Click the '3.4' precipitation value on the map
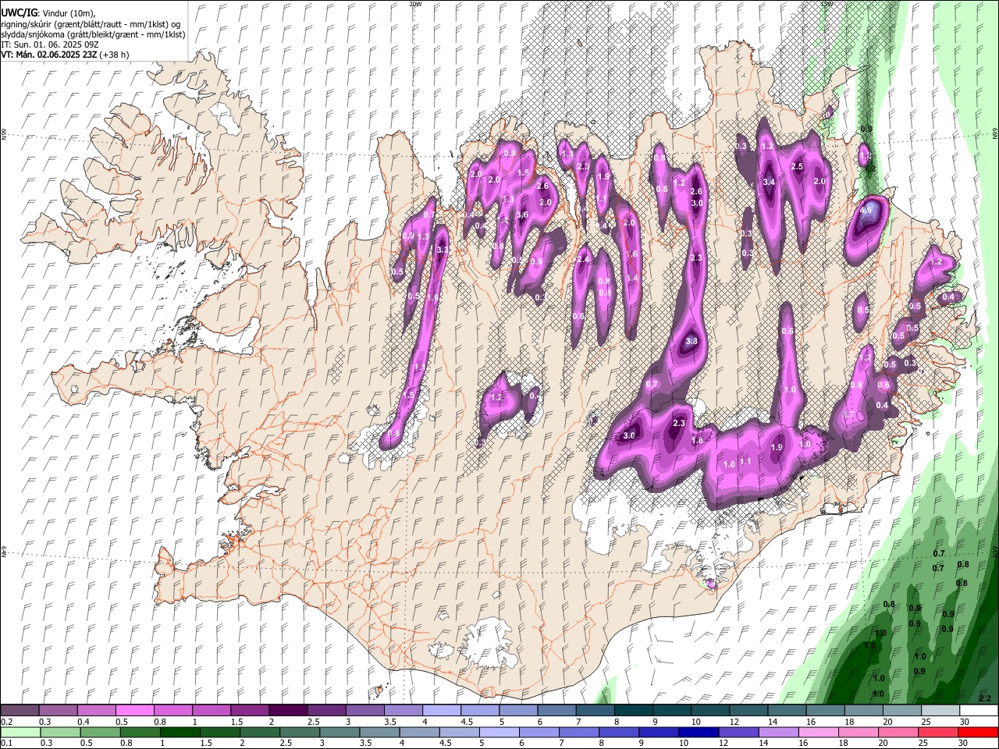Screen dimensions: 999x749 [769, 183]
